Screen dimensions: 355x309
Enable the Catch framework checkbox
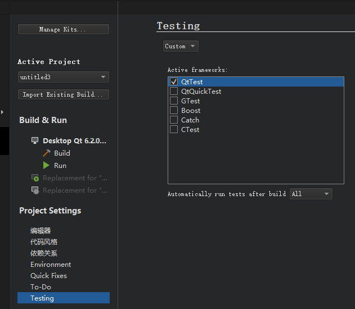pos(174,120)
